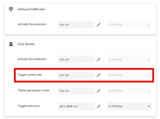Edit Toggle current site shortcut pencil
Screen dimensions: 160x119
click(98, 75)
